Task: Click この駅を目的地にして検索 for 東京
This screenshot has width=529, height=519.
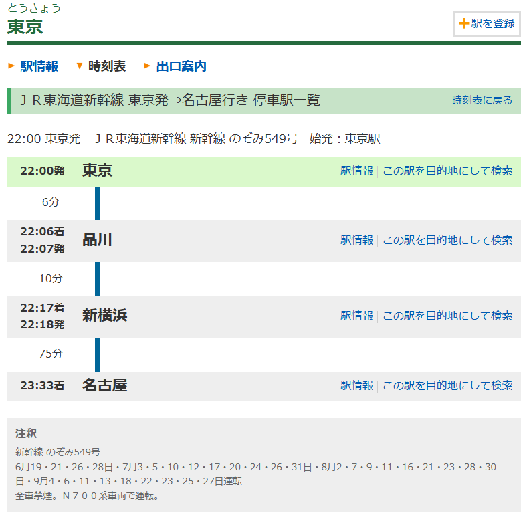Action: [447, 171]
